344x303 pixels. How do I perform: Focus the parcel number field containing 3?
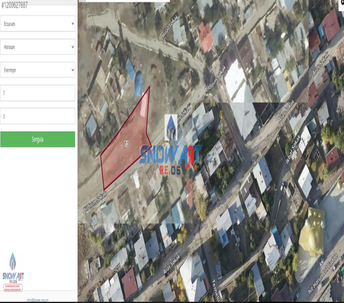point(38,116)
